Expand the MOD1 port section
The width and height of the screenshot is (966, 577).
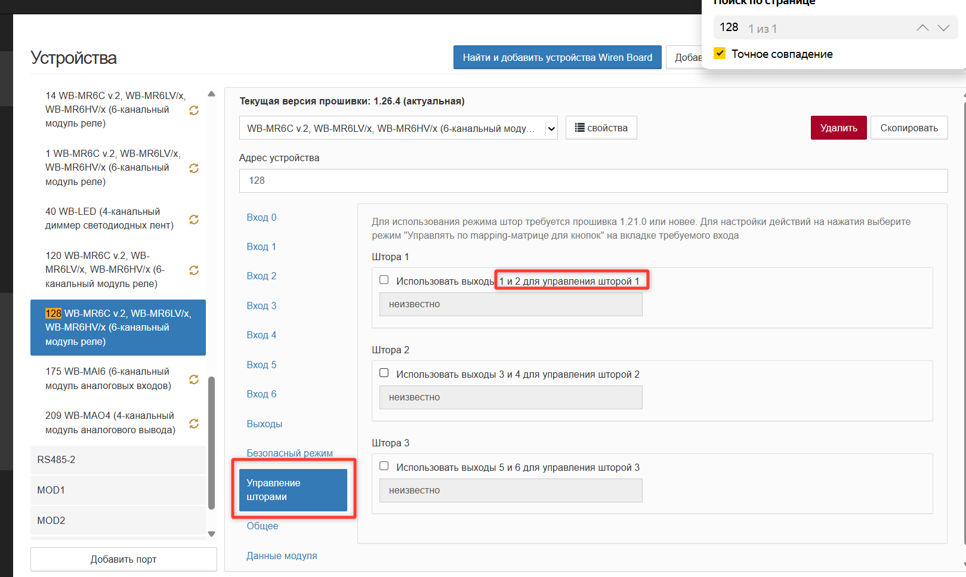point(118,490)
